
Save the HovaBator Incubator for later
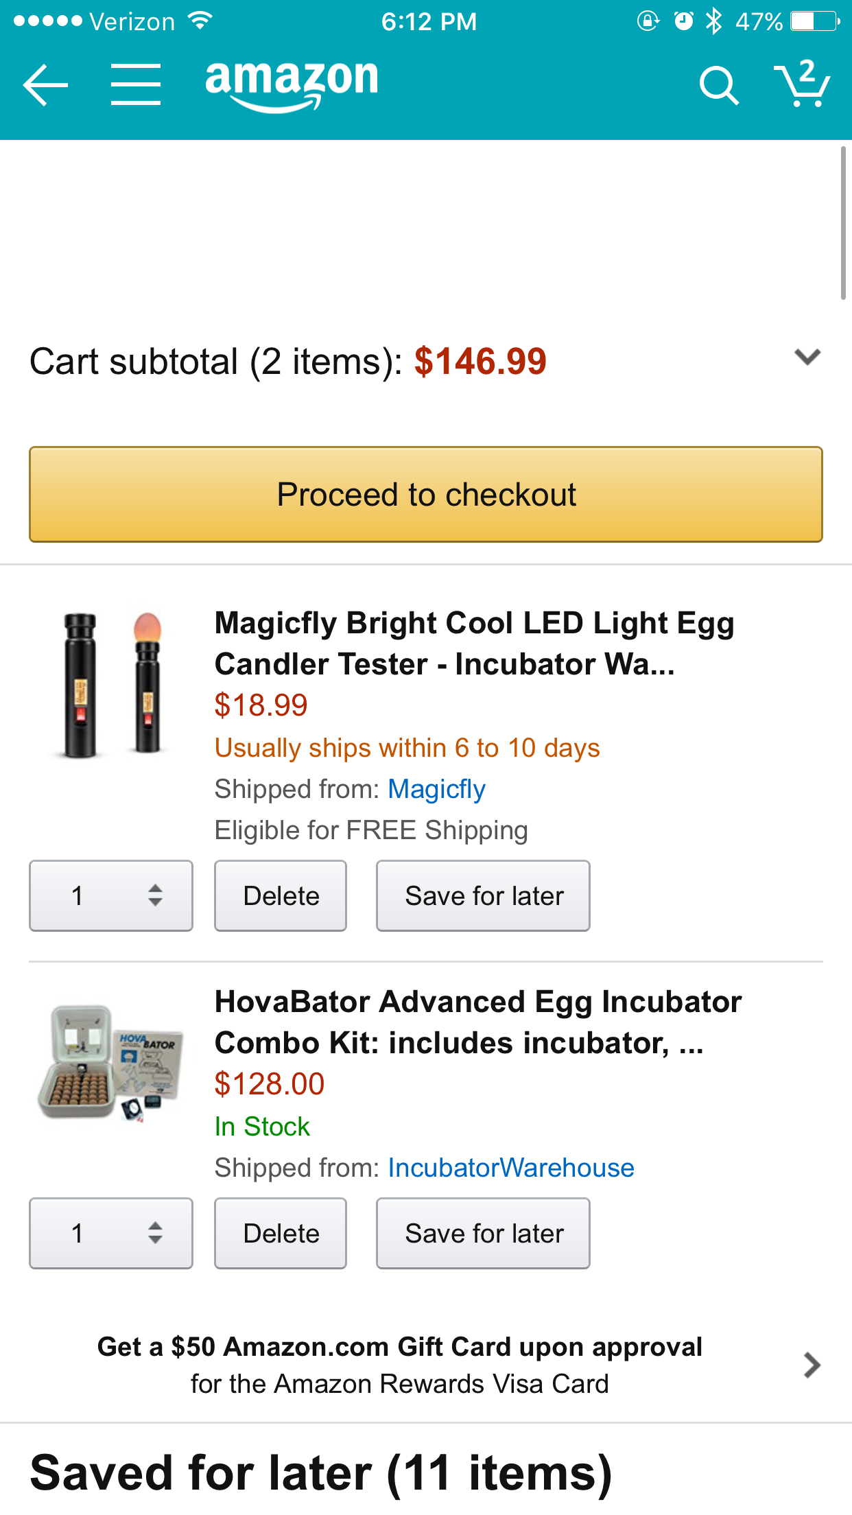[x=483, y=1233]
